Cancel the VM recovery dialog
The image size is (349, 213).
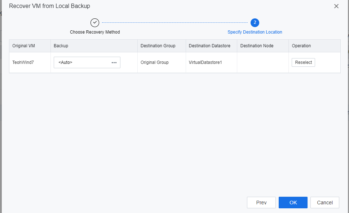click(x=325, y=203)
